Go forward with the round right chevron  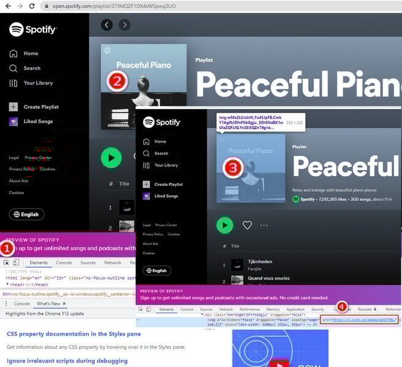pyautogui.click(x=124, y=25)
